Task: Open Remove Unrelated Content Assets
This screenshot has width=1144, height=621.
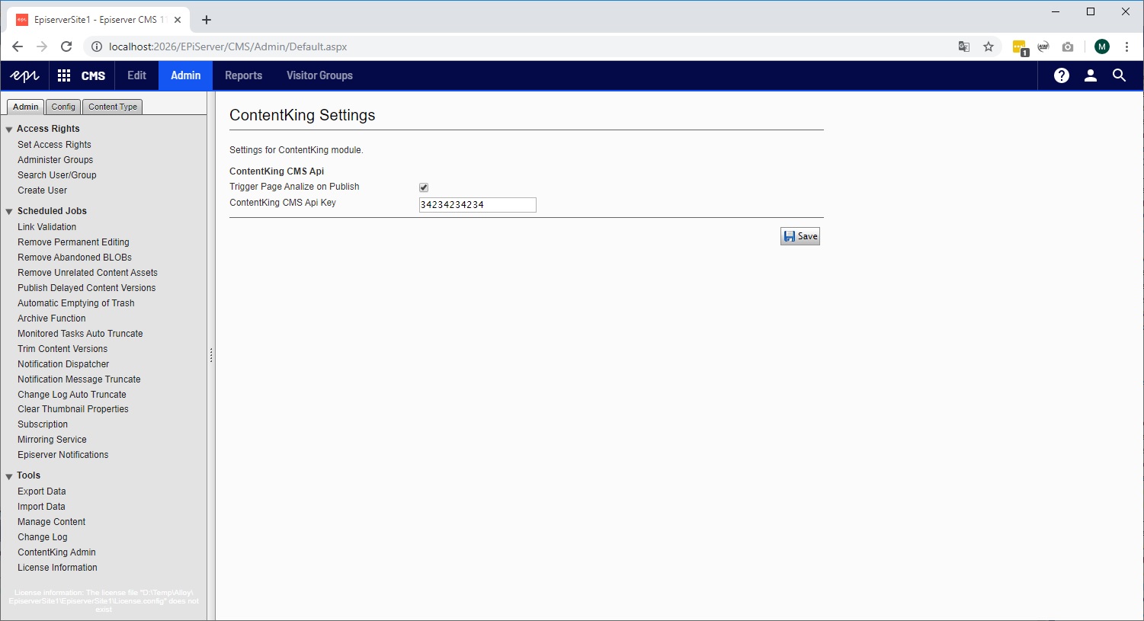Action: [x=88, y=273]
